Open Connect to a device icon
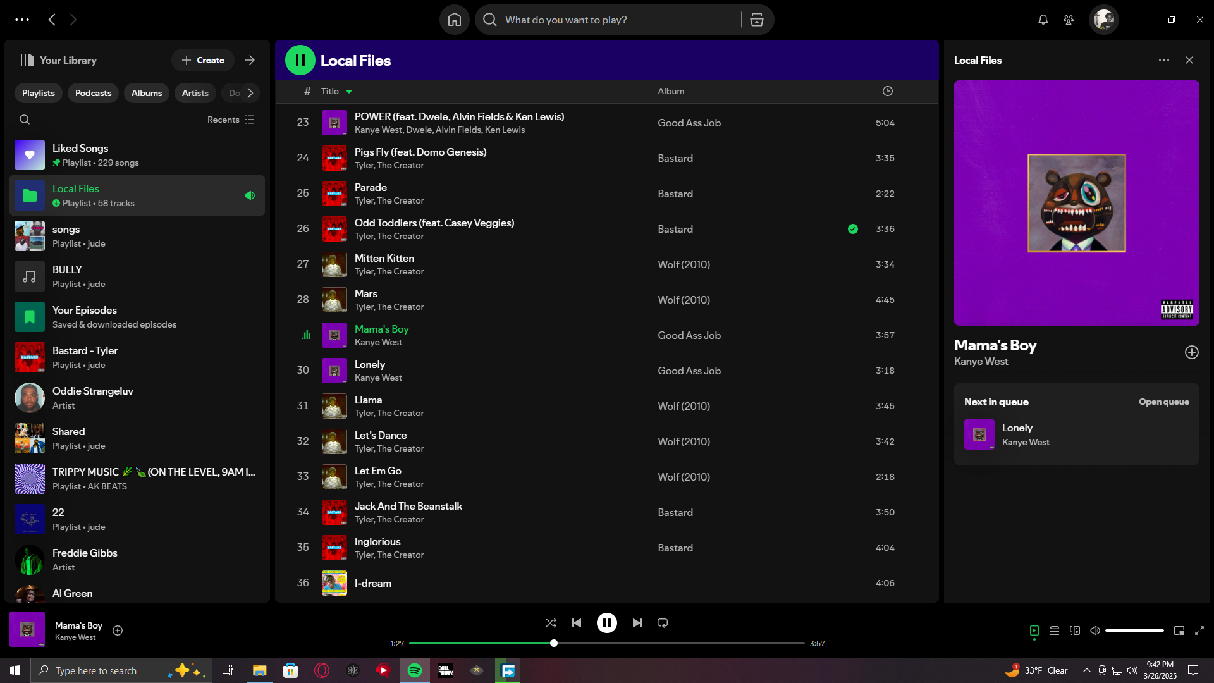 pyautogui.click(x=1074, y=631)
